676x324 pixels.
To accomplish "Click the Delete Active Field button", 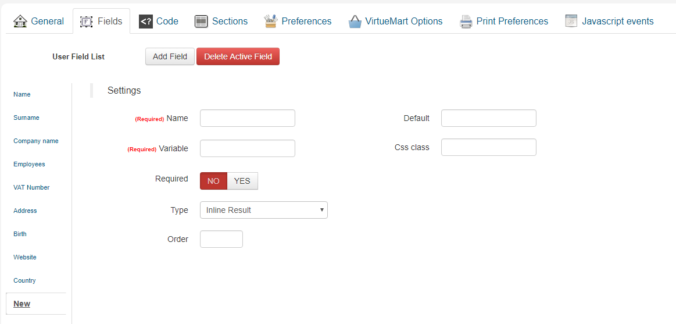I will (238, 56).
